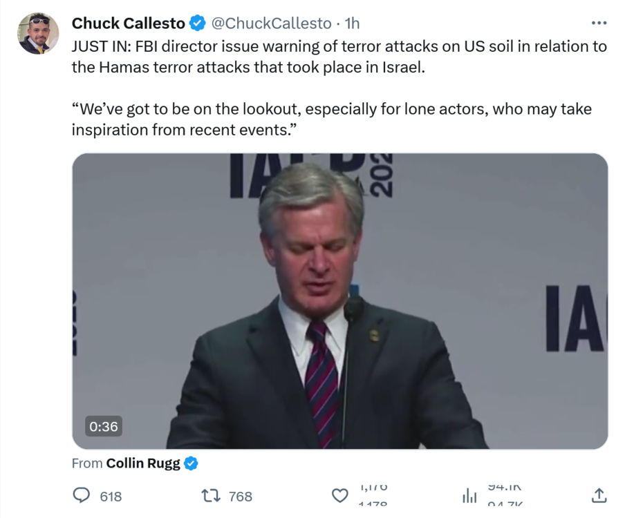625x518 pixels.
Task: Click the 0:36 video duration badge
Action: coord(103,426)
